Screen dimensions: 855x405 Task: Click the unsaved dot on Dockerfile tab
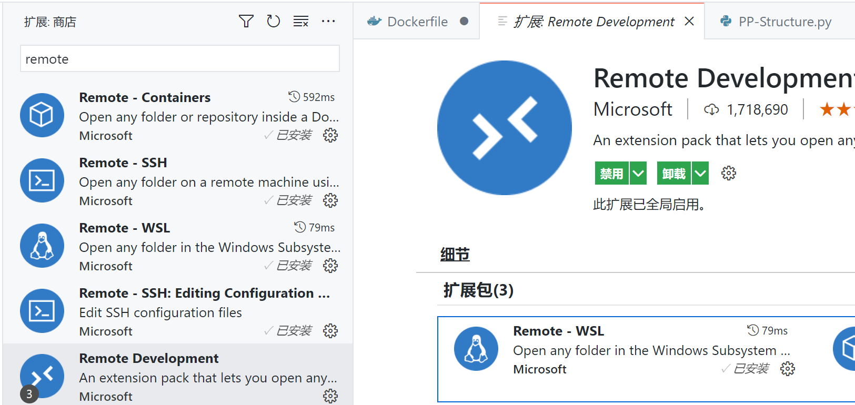pyautogui.click(x=464, y=22)
